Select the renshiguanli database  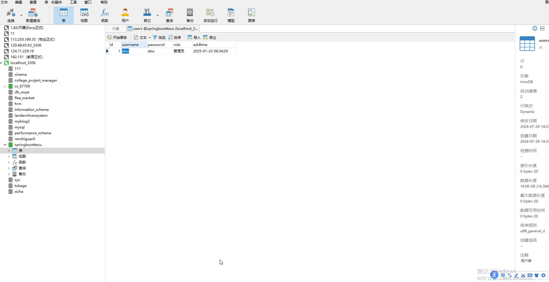click(25, 139)
